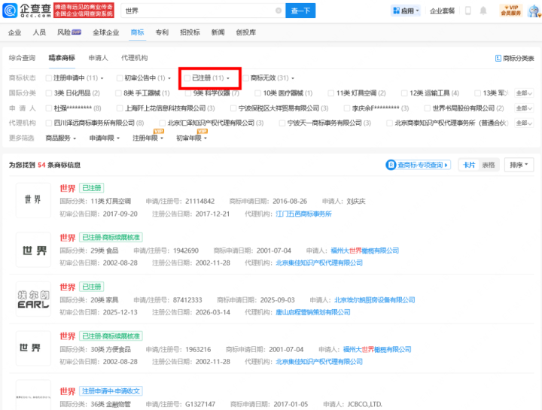This screenshot has width=542, height=410.
Task: Click the trademark special query icon
Action: click(391, 165)
